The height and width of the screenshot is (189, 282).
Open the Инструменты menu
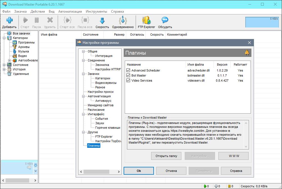coord(96,11)
